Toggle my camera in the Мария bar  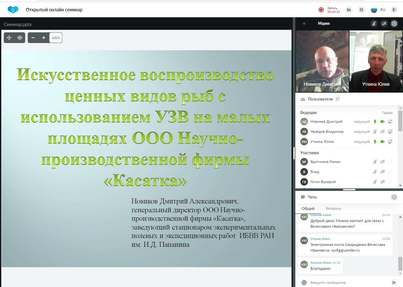click(384, 24)
